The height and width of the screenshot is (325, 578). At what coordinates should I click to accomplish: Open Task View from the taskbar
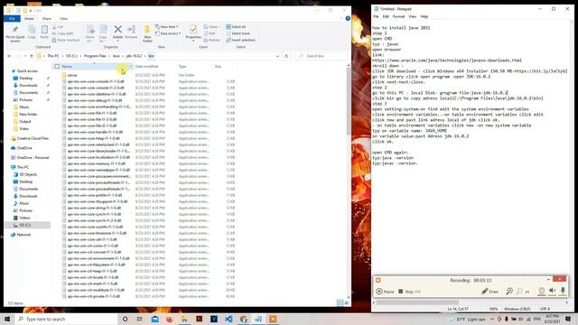pyautogui.click(x=140, y=319)
